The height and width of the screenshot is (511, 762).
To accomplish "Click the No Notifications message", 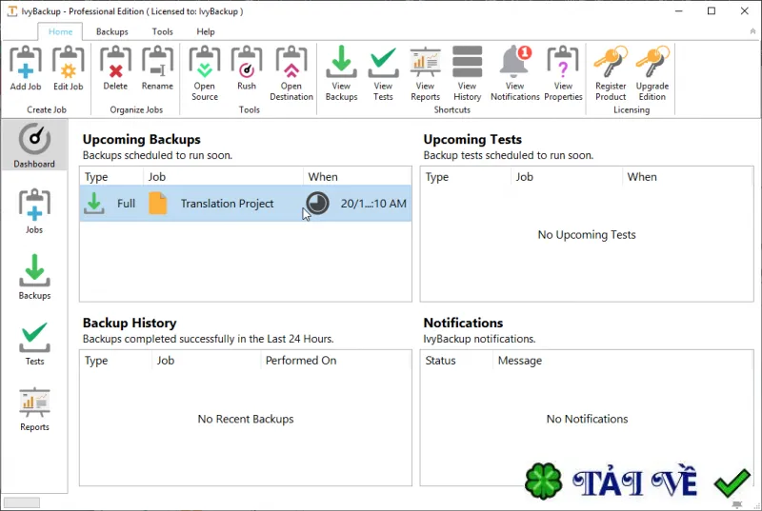I will [x=587, y=419].
